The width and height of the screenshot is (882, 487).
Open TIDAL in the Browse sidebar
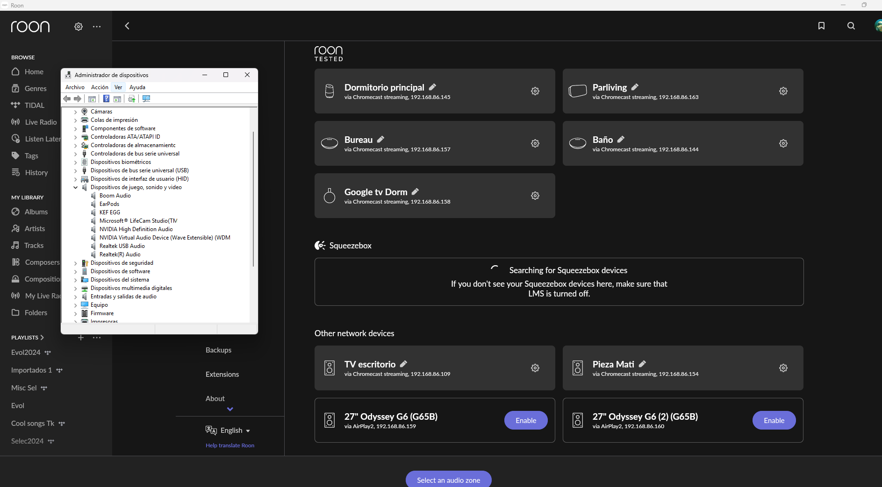(x=34, y=105)
